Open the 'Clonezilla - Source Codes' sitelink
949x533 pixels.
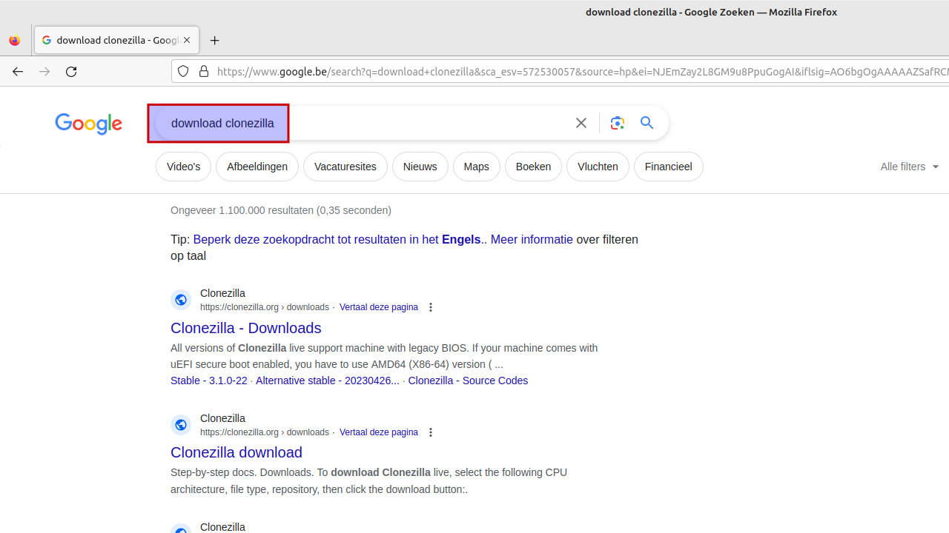(468, 381)
